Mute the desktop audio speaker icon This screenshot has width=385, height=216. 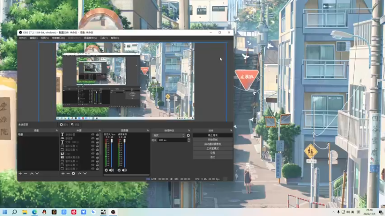tap(124, 170)
